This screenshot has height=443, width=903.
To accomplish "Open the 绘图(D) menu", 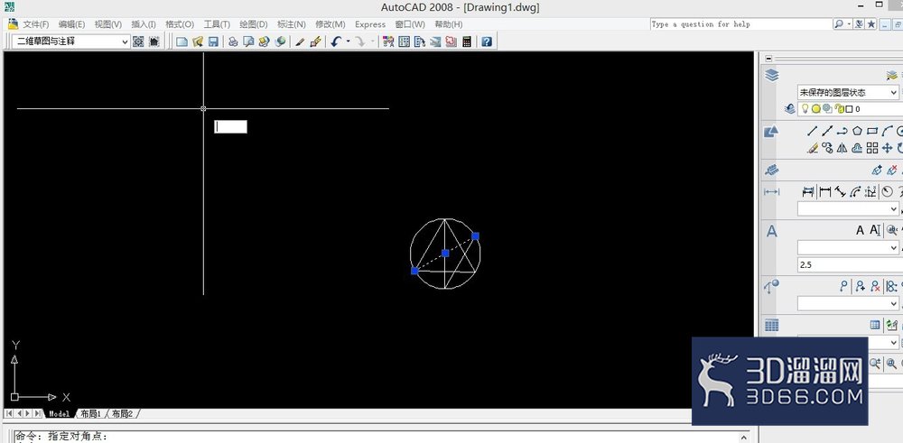I will coord(254,24).
